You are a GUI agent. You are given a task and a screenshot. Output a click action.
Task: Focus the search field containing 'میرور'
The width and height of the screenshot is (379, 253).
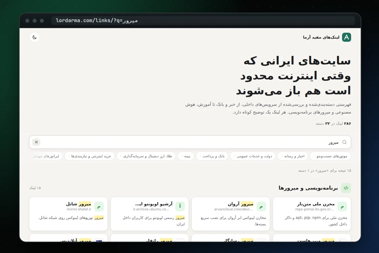coord(190,142)
